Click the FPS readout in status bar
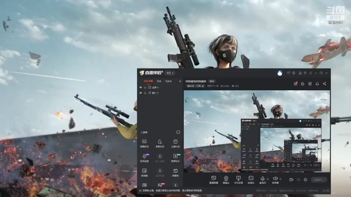This screenshot has height=197, width=351. click(273, 190)
